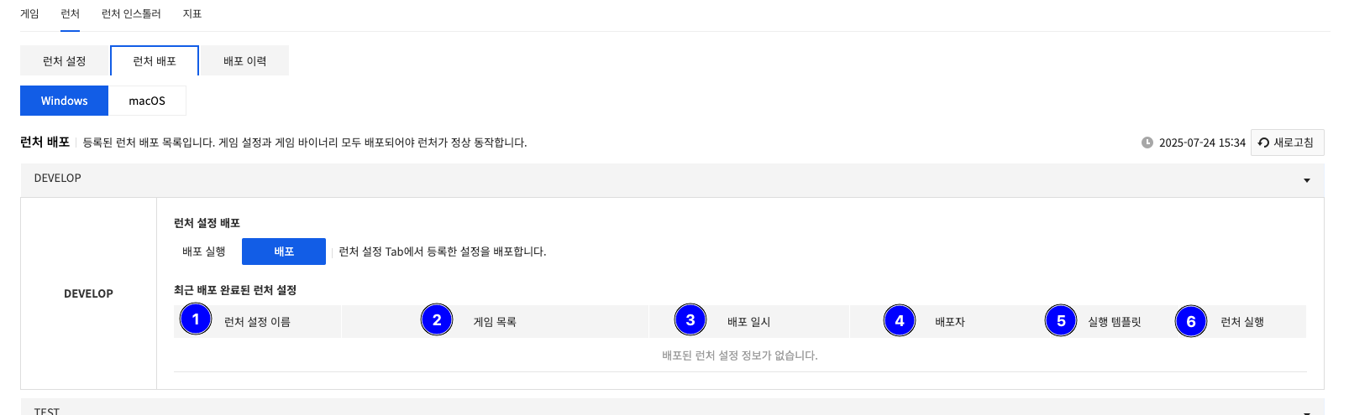Click numbered badge 6 marker
The image size is (1349, 415).
click(1191, 320)
